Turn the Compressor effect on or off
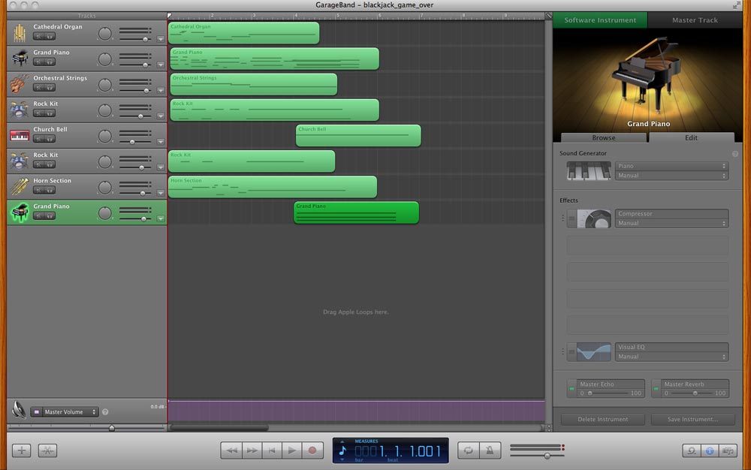Screen dimensions: 751x470 (x=572, y=218)
